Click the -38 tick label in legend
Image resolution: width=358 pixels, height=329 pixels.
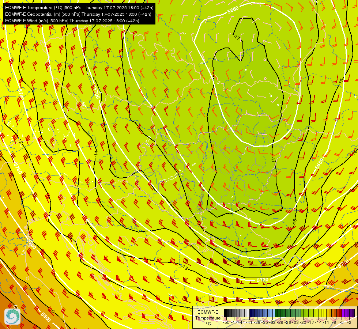pyautogui.click(x=257, y=322)
